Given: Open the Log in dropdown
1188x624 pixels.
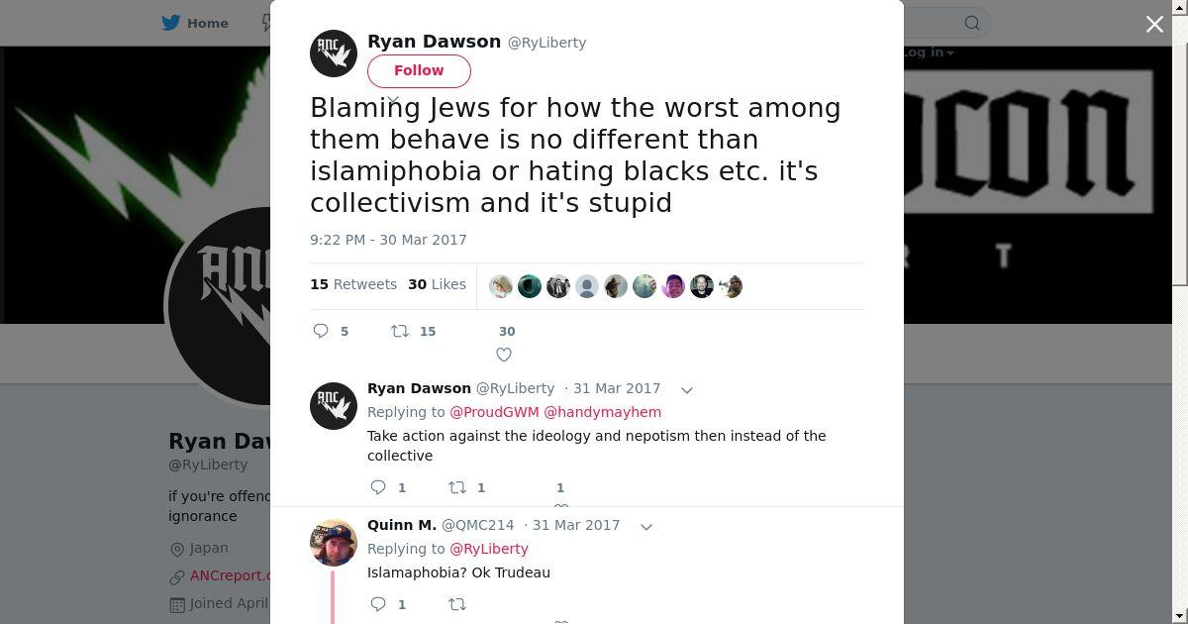Looking at the screenshot, I should 928,52.
